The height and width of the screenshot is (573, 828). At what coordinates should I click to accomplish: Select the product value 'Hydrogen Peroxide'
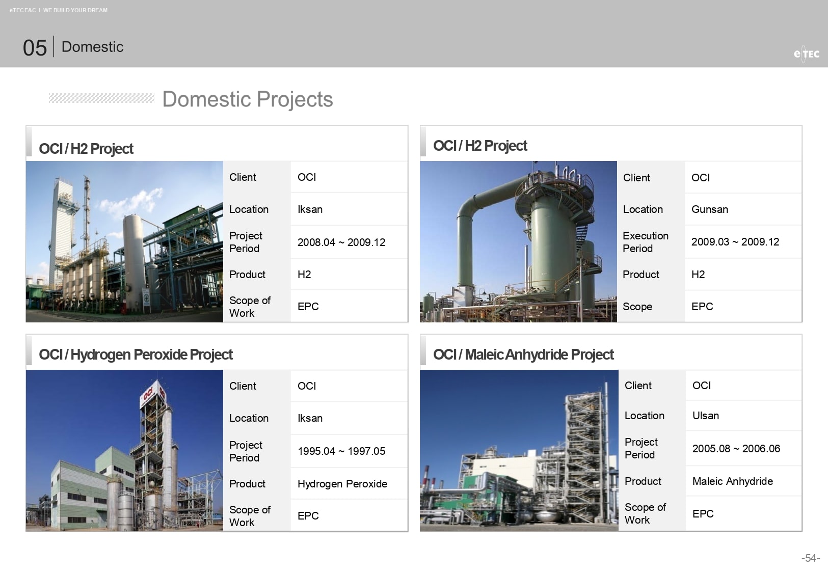pyautogui.click(x=342, y=484)
